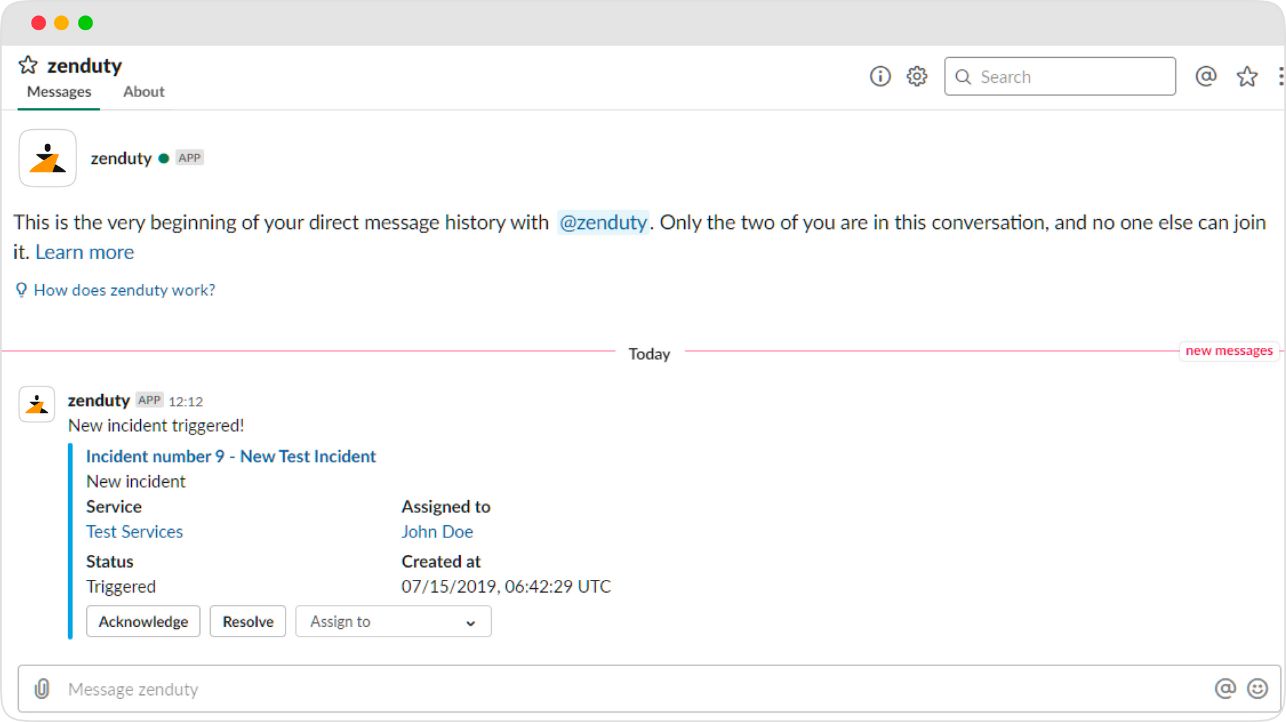1286x722 pixels.
Task: Star the zenduty conversation in header
Action: (28, 65)
